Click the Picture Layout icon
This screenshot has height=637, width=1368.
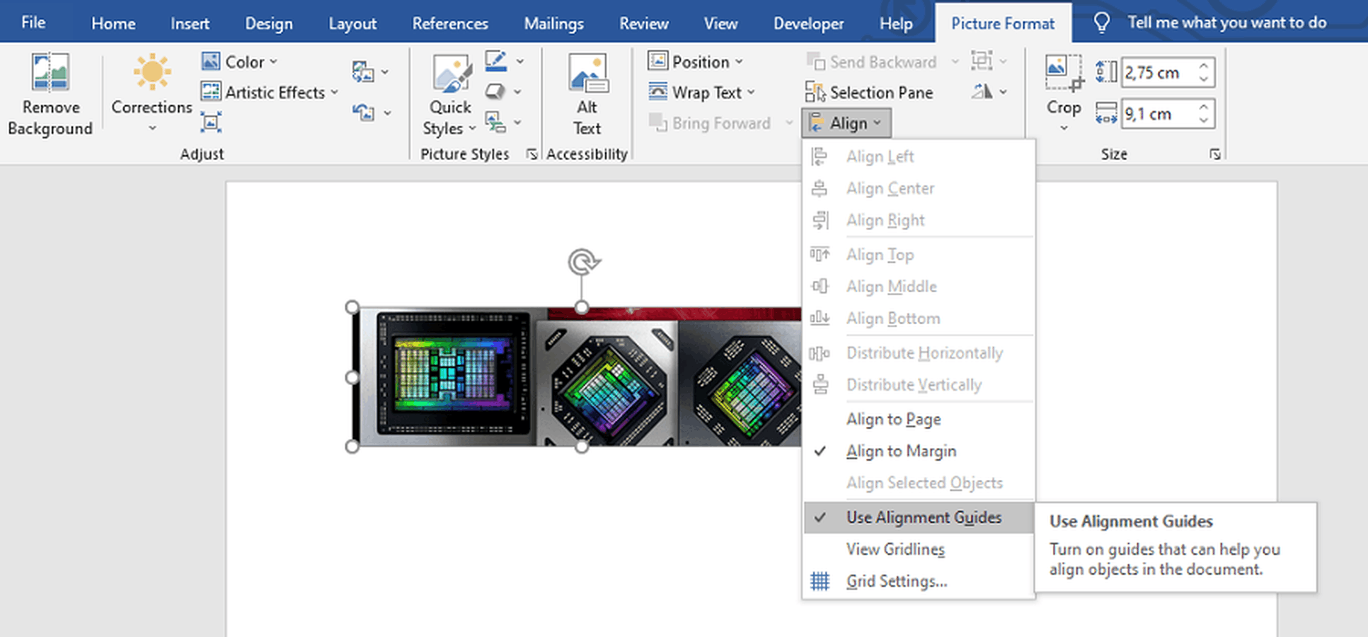495,122
